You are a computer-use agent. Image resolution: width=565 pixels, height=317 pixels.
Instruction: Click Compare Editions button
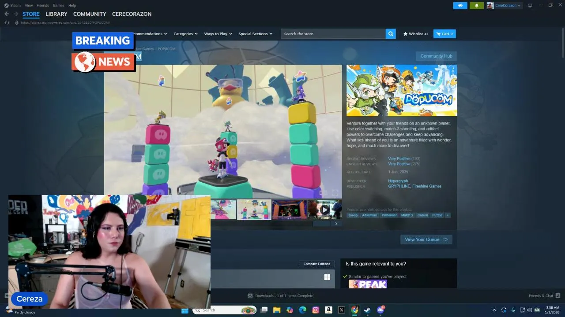(317, 264)
